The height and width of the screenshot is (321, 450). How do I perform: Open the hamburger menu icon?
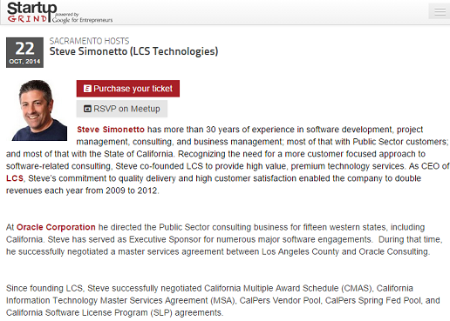[x=440, y=12]
